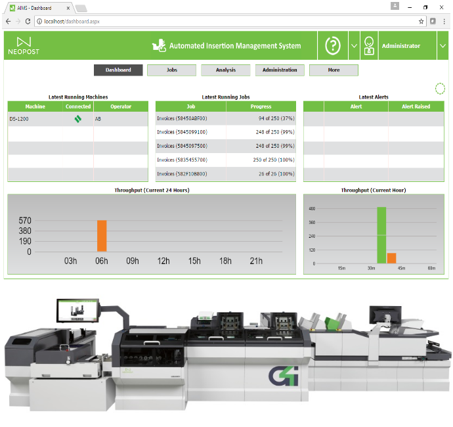The width and height of the screenshot is (453, 427).
Task: Click the DS-1200 connected status icon
Action: 77,119
